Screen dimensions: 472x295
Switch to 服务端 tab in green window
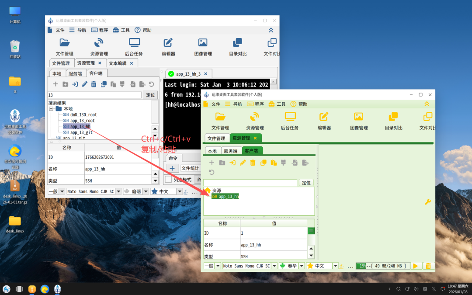coord(231,151)
